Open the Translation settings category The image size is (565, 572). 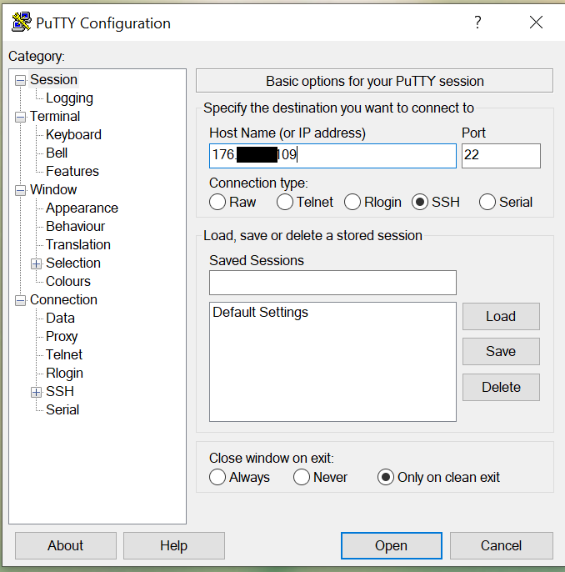pos(78,245)
